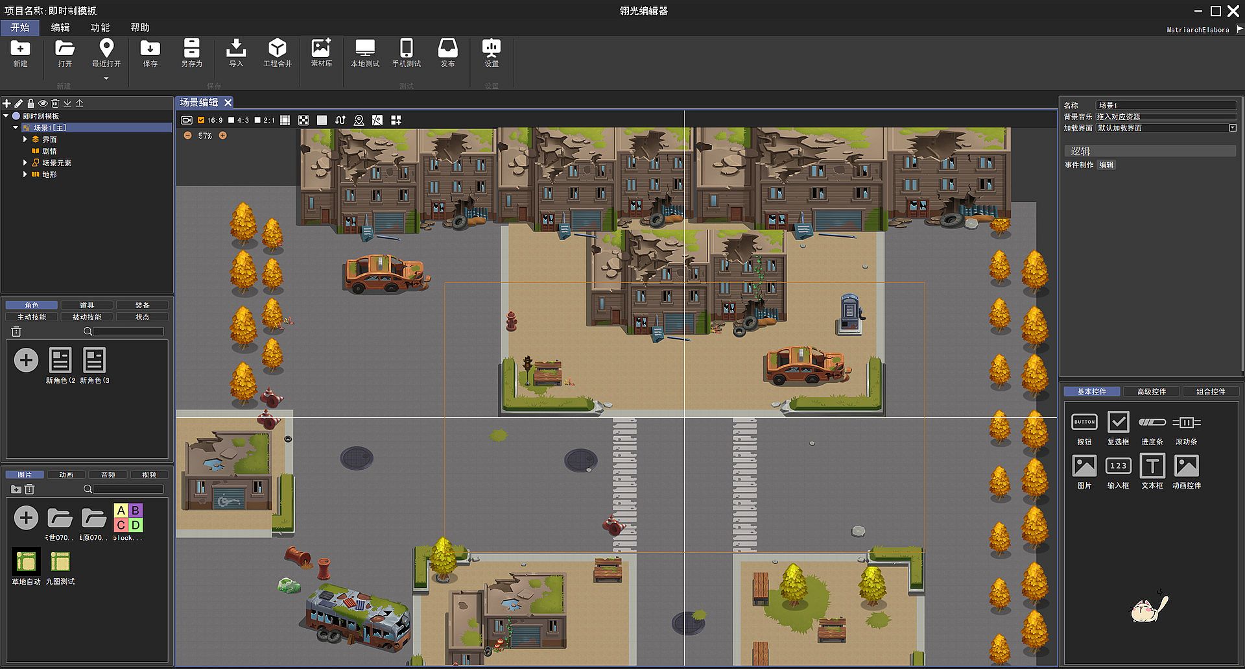Open the 功能 menu
This screenshot has height=669, width=1245.
(100, 27)
